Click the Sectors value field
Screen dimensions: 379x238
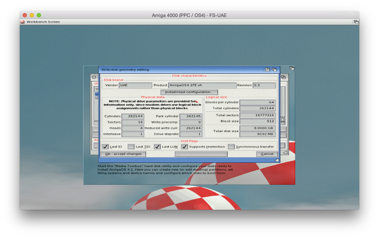(133, 123)
